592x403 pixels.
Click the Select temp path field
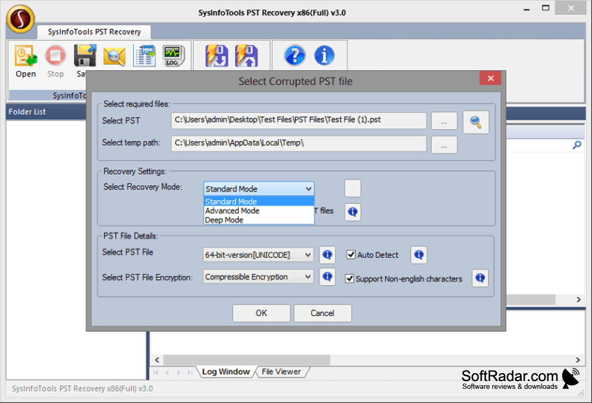click(299, 143)
